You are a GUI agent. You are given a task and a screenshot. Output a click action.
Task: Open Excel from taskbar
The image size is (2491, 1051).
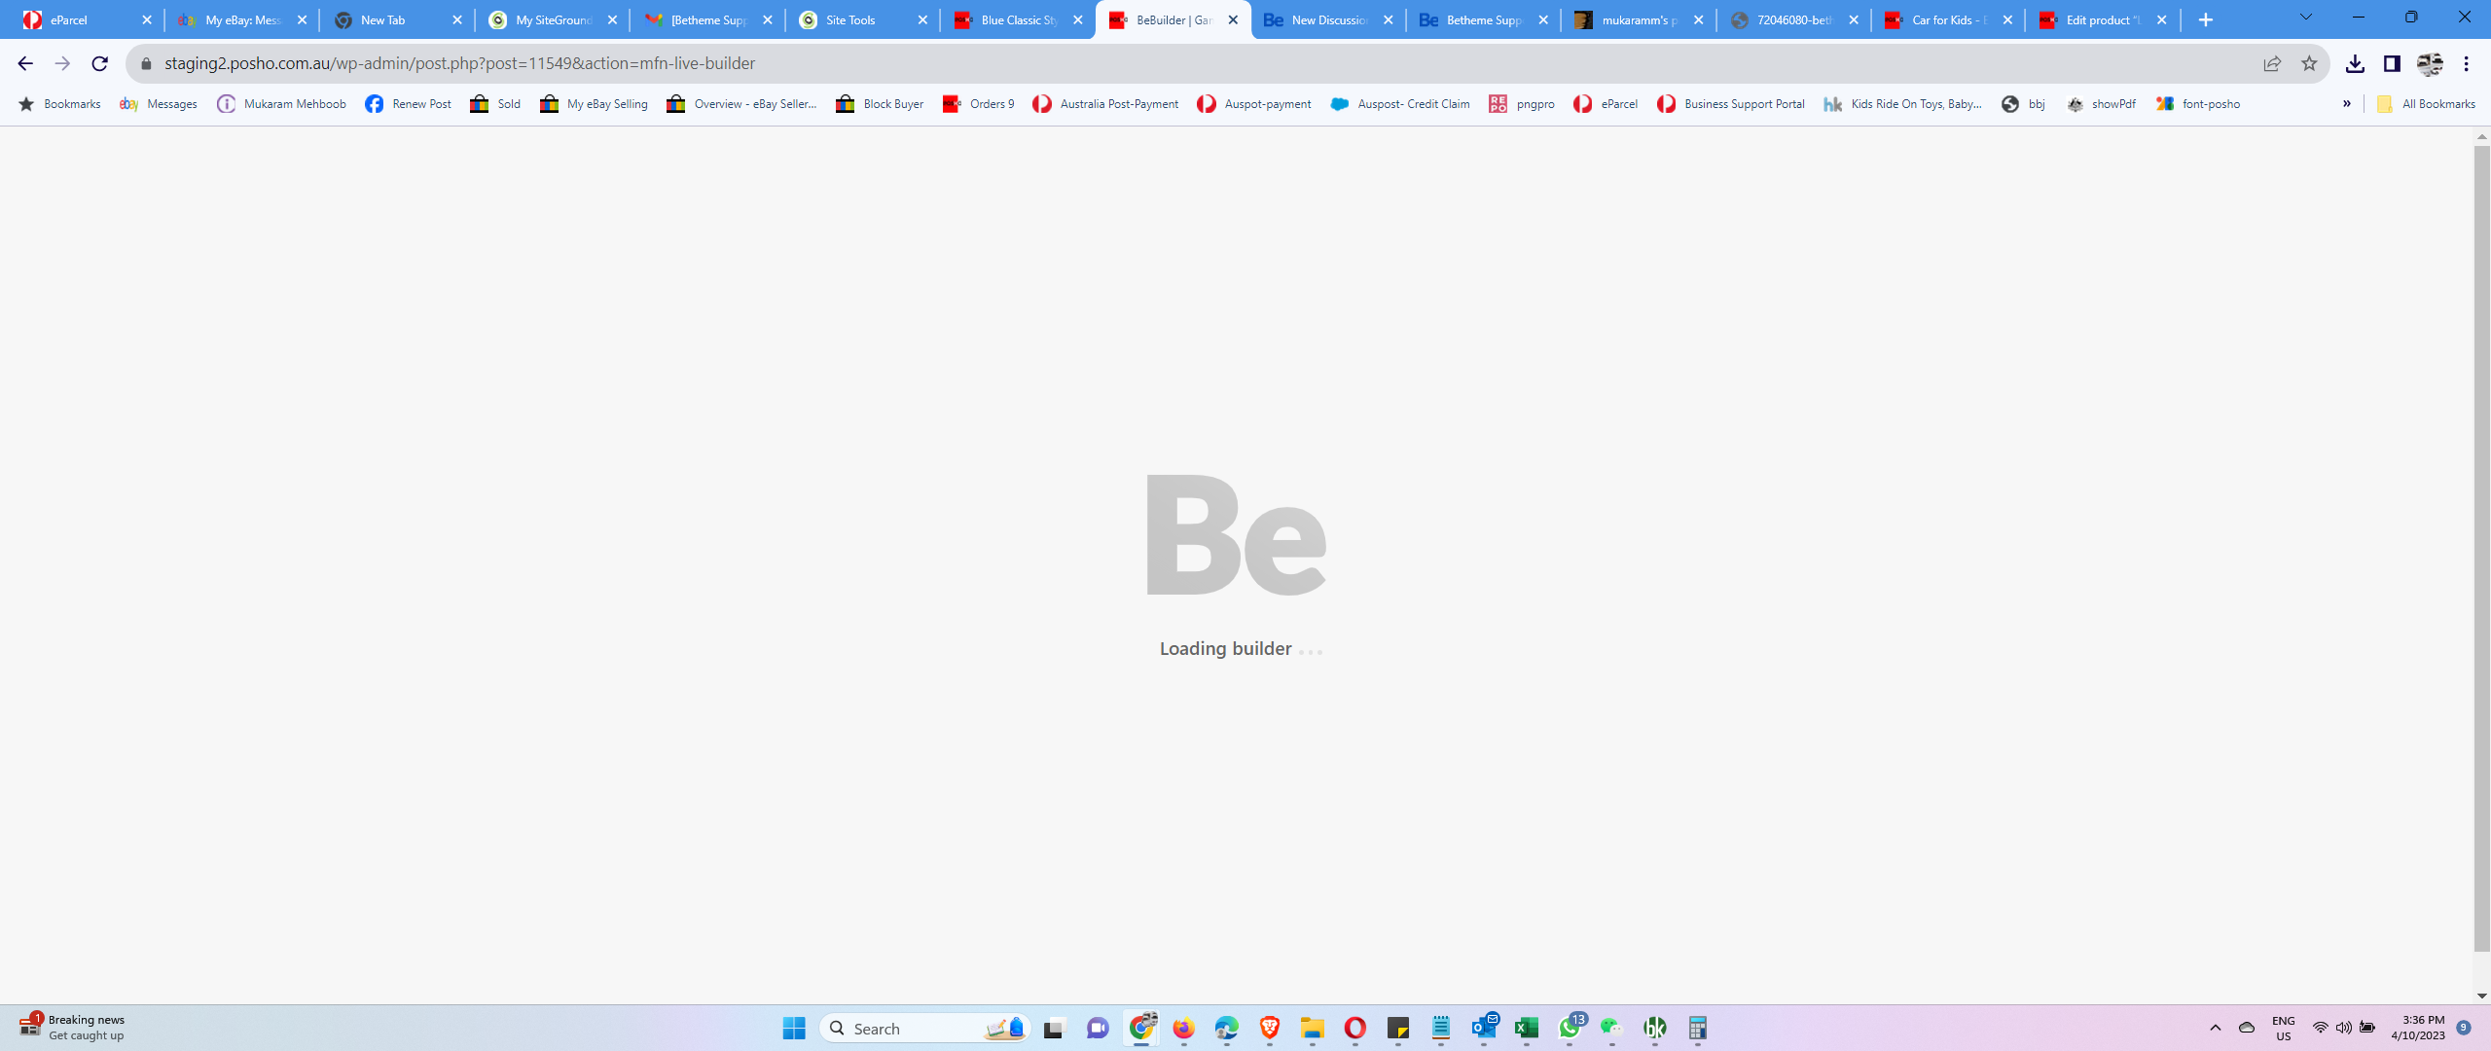pos(1526,1029)
